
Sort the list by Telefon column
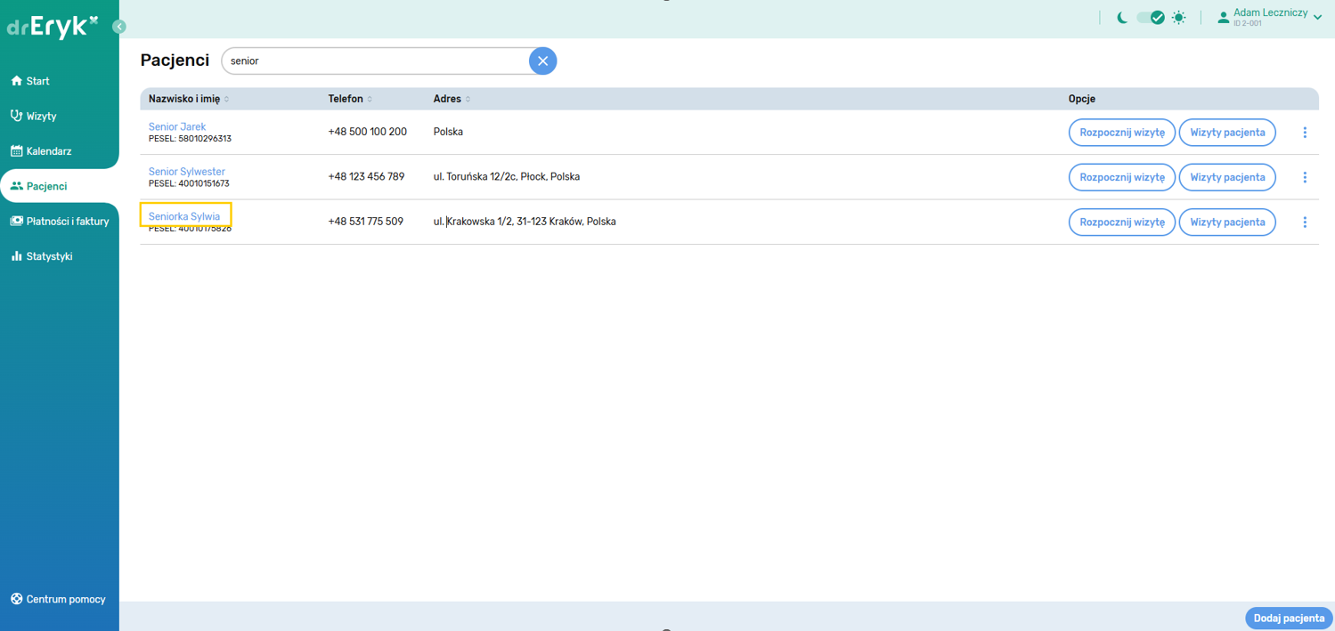[370, 100]
